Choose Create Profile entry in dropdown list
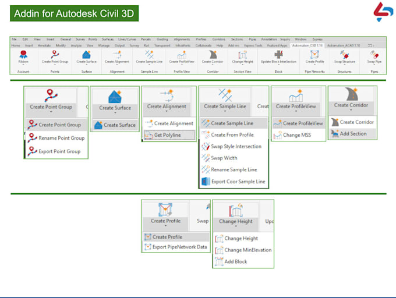Image resolution: width=396 pixels, height=298 pixels. coord(176,237)
